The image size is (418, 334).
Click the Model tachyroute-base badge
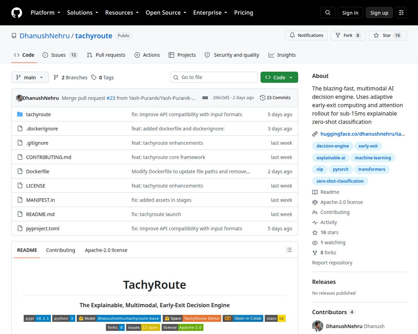click(119, 318)
